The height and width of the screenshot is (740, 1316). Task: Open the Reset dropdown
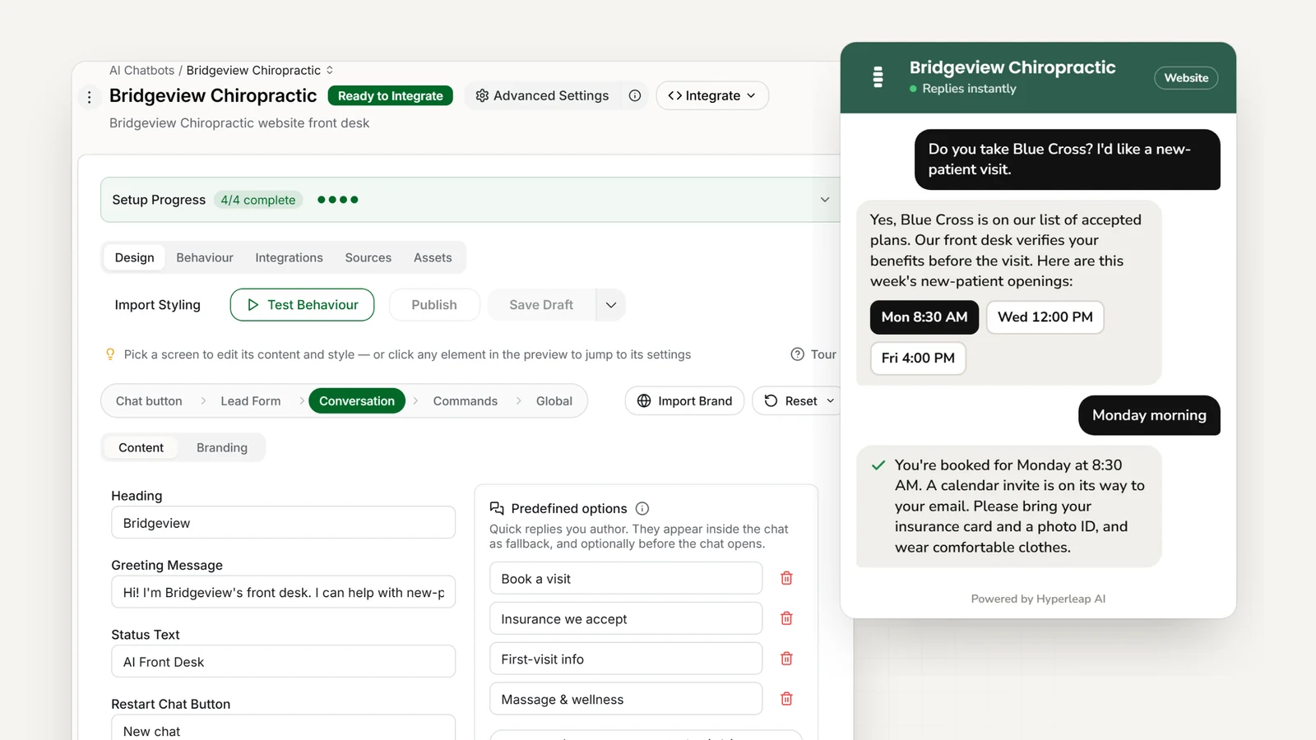pos(798,401)
